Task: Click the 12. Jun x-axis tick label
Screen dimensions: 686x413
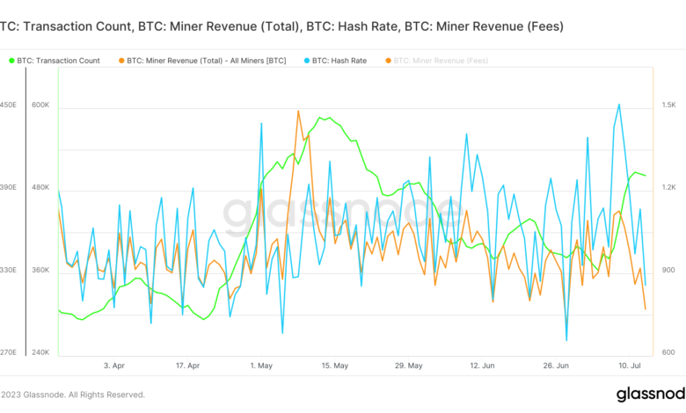Action: pyautogui.click(x=483, y=365)
